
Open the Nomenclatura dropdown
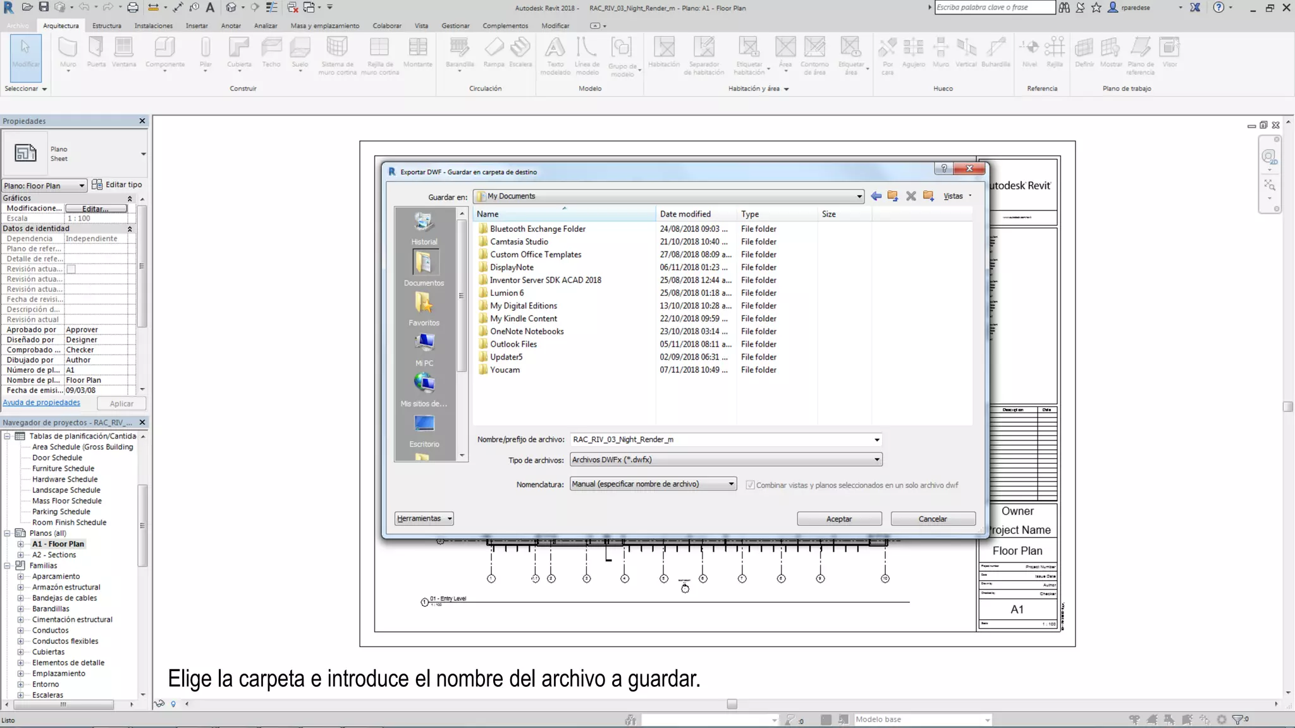653,484
